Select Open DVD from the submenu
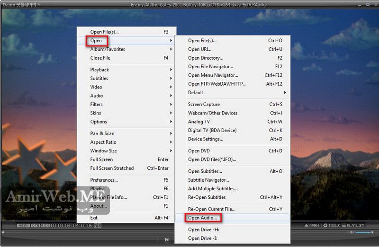 tap(199, 151)
